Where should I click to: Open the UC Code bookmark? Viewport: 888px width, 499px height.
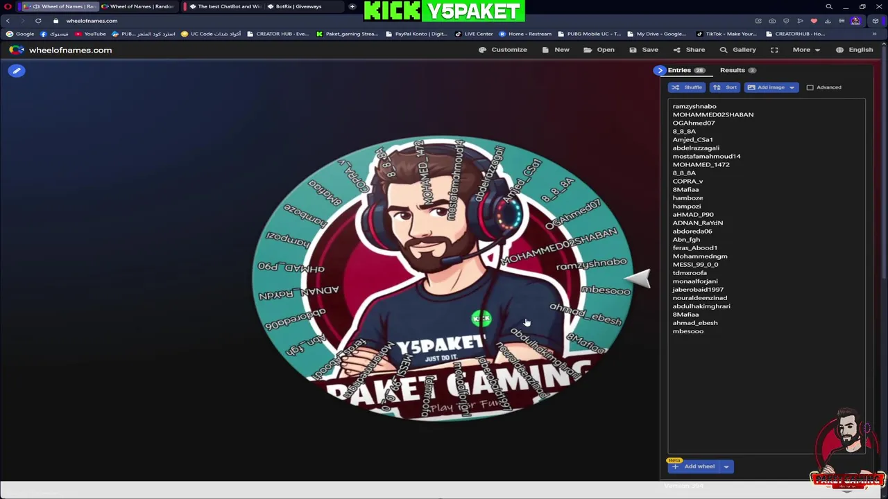click(x=211, y=34)
